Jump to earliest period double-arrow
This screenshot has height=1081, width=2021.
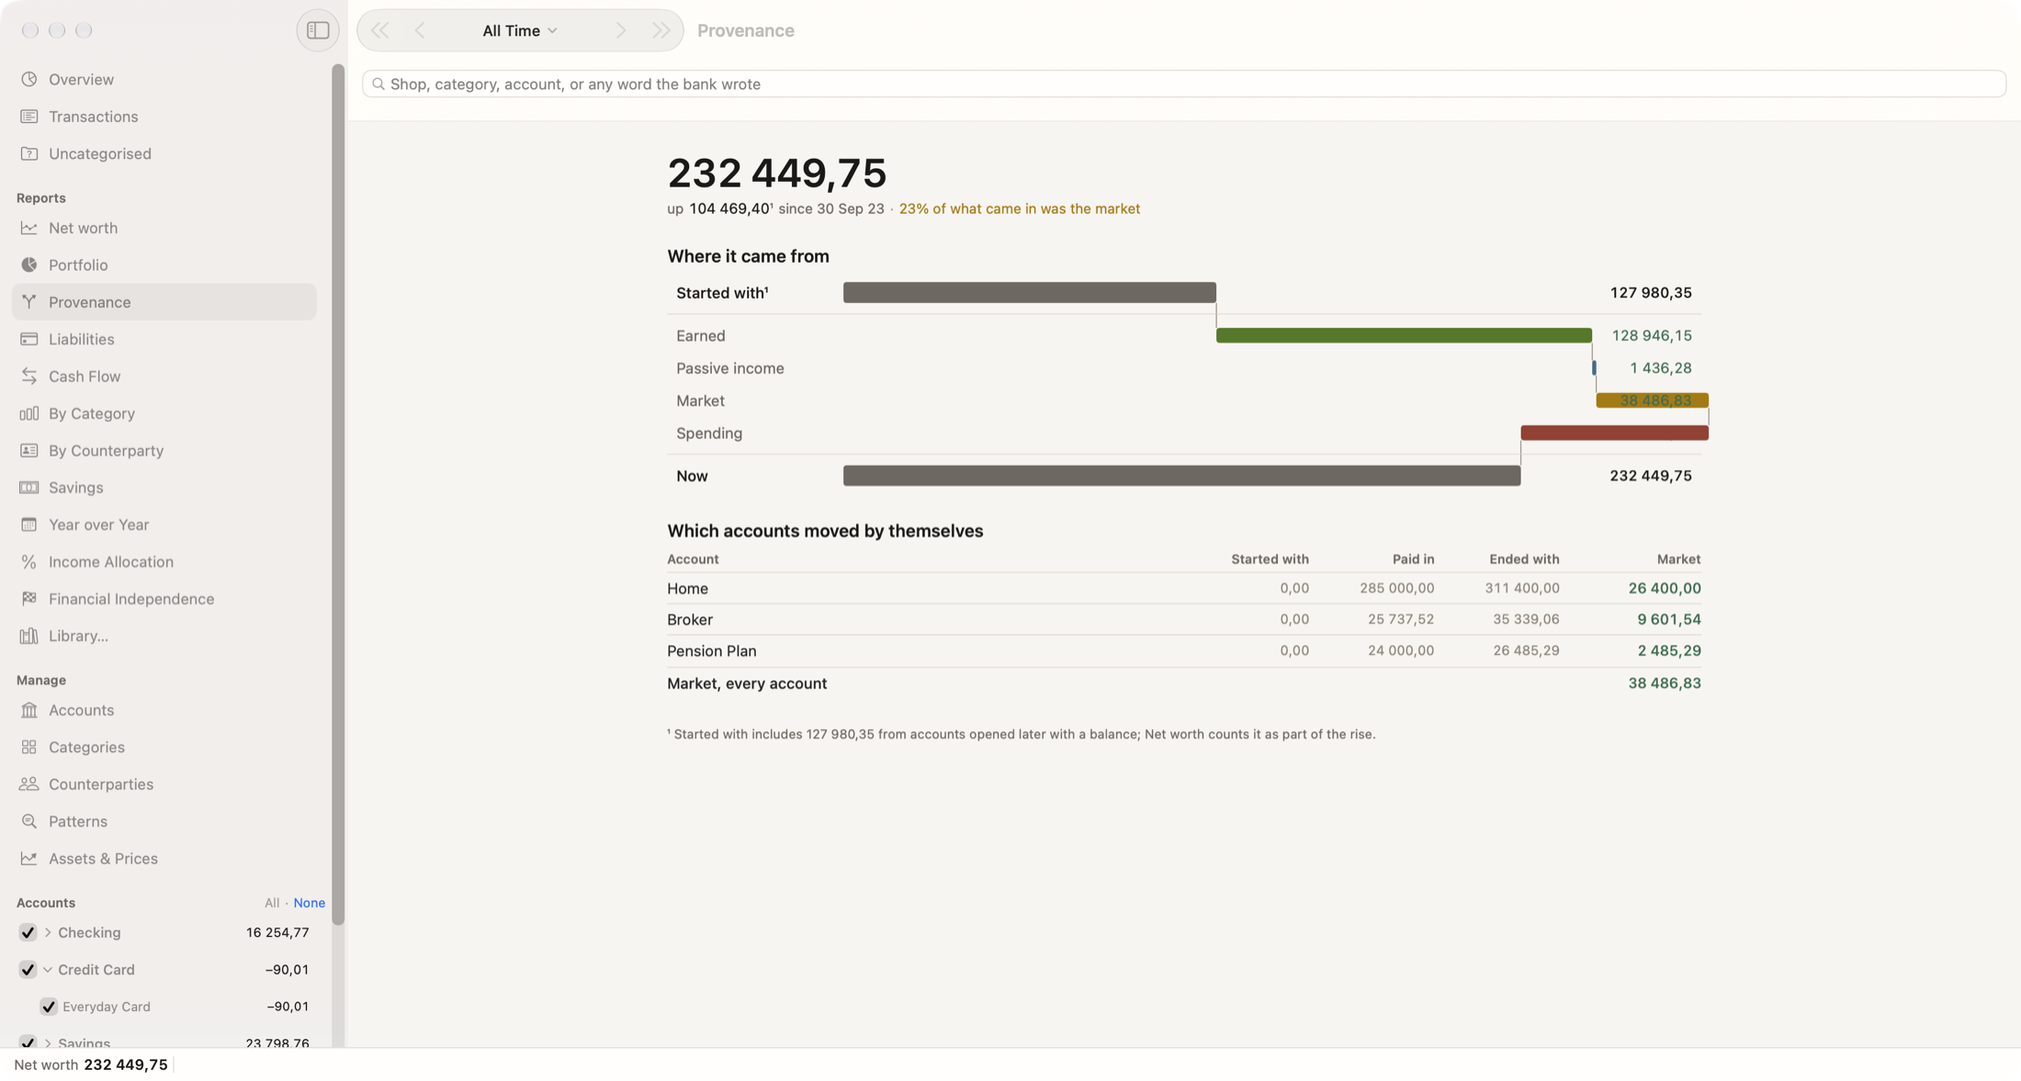pos(379,30)
